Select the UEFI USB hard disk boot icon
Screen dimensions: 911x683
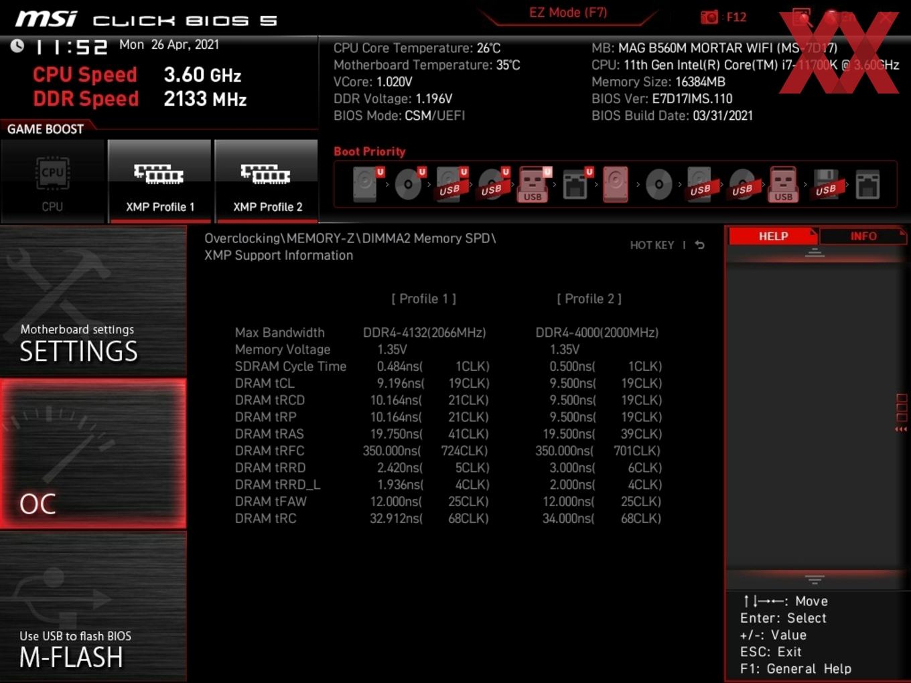451,184
